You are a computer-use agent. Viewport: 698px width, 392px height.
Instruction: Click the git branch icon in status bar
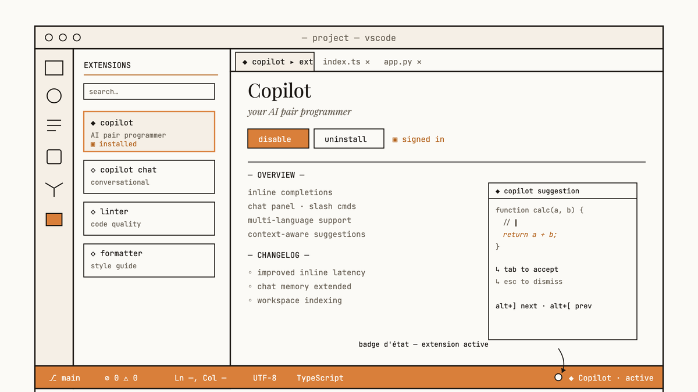(53, 378)
